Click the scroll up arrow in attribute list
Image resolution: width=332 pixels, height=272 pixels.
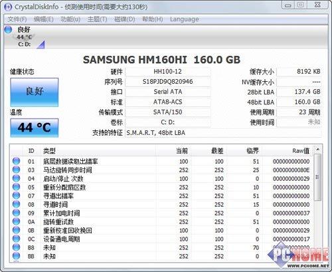tap(318, 150)
